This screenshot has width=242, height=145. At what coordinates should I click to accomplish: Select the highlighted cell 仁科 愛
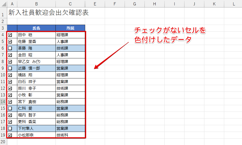[x=36, y=108]
